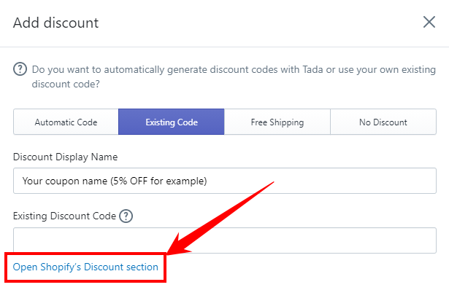Click the red arrow annotation
The width and height of the screenshot is (449, 290).
220,219
